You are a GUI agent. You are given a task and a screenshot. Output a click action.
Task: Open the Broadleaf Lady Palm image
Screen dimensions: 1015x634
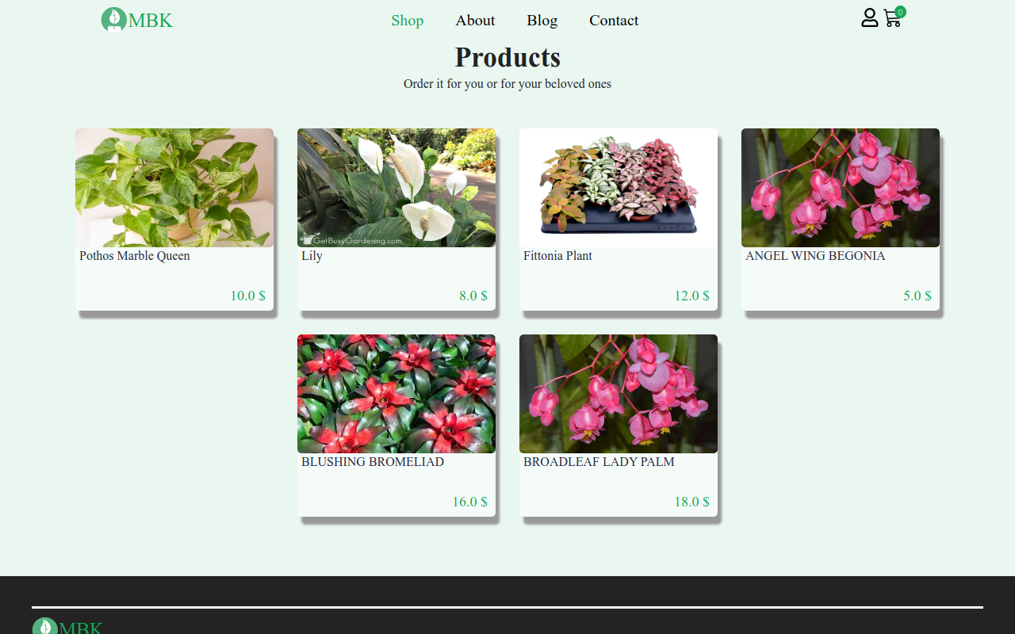coord(619,394)
